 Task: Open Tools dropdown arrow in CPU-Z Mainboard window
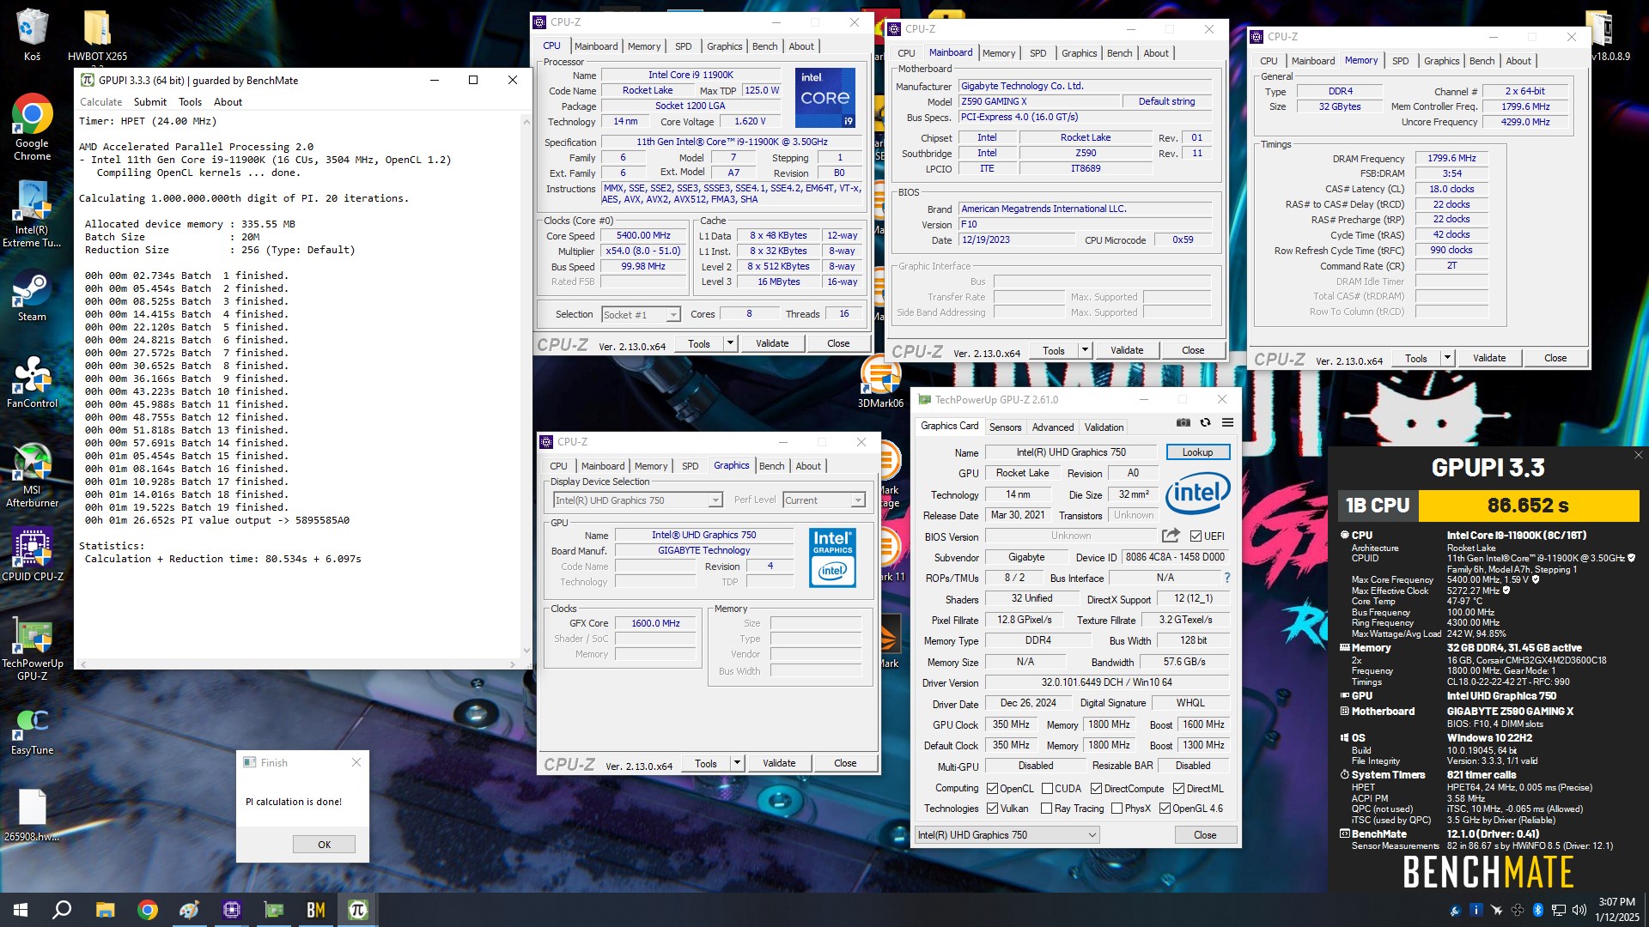(1085, 350)
